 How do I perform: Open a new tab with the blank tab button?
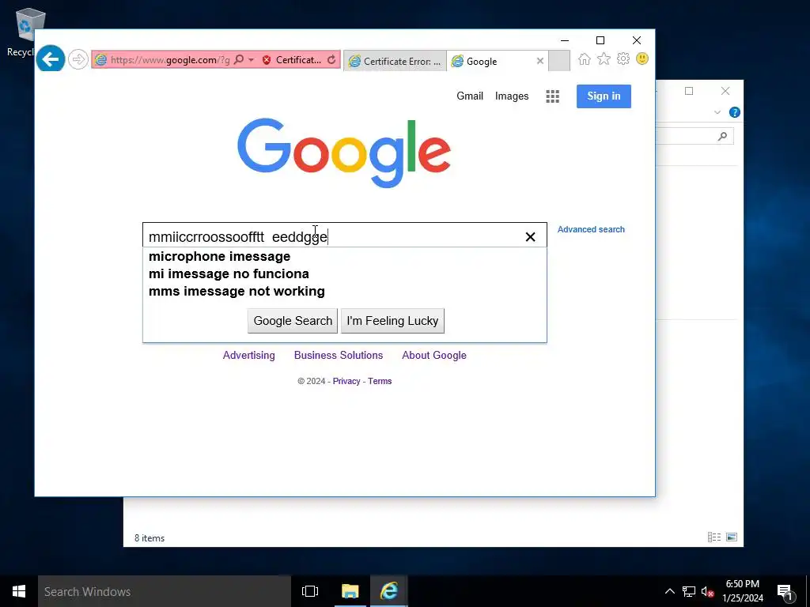pyautogui.click(x=559, y=61)
